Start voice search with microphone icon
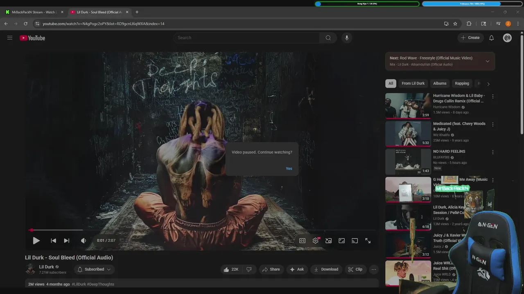Image resolution: width=524 pixels, height=294 pixels. point(347,38)
